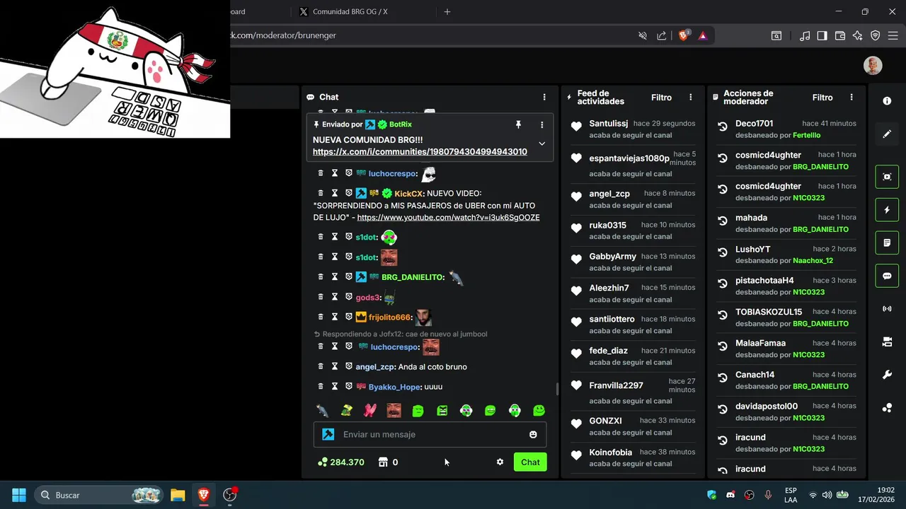
Task: Open the x.com communities link
Action: 420,152
